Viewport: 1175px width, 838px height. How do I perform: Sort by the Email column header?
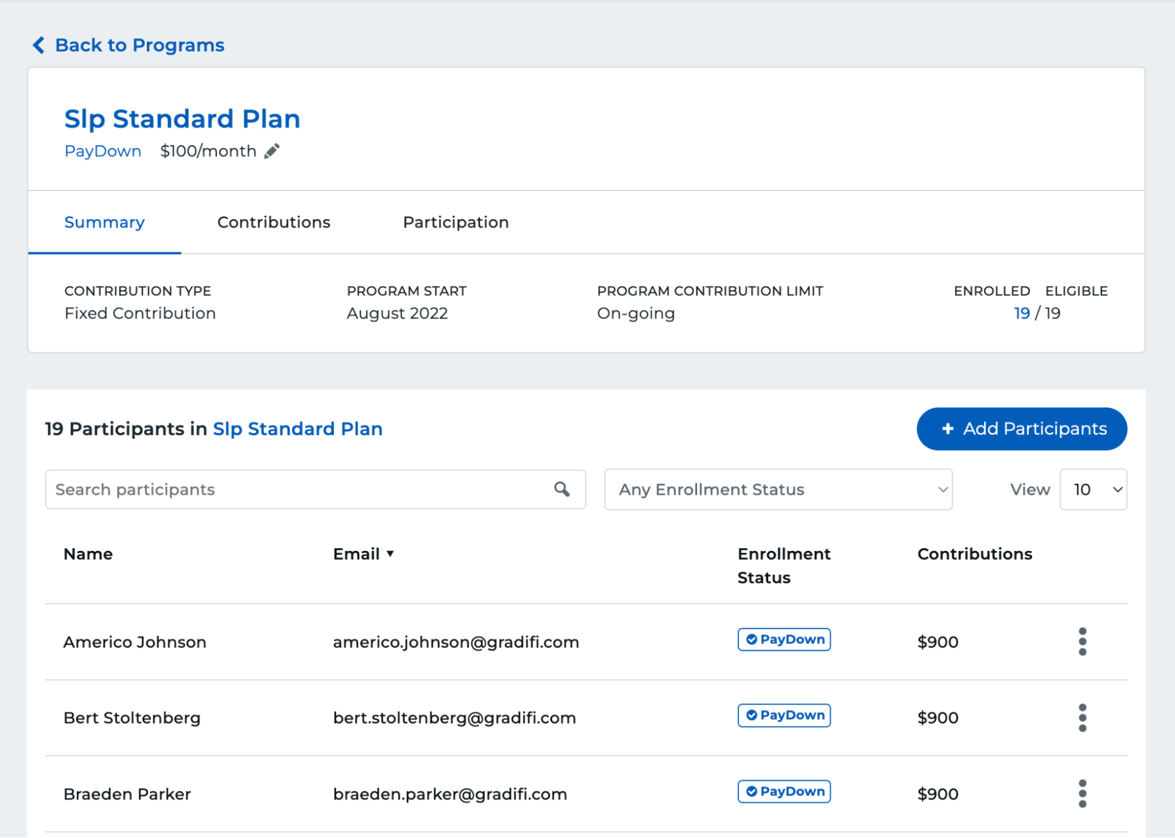tap(356, 554)
